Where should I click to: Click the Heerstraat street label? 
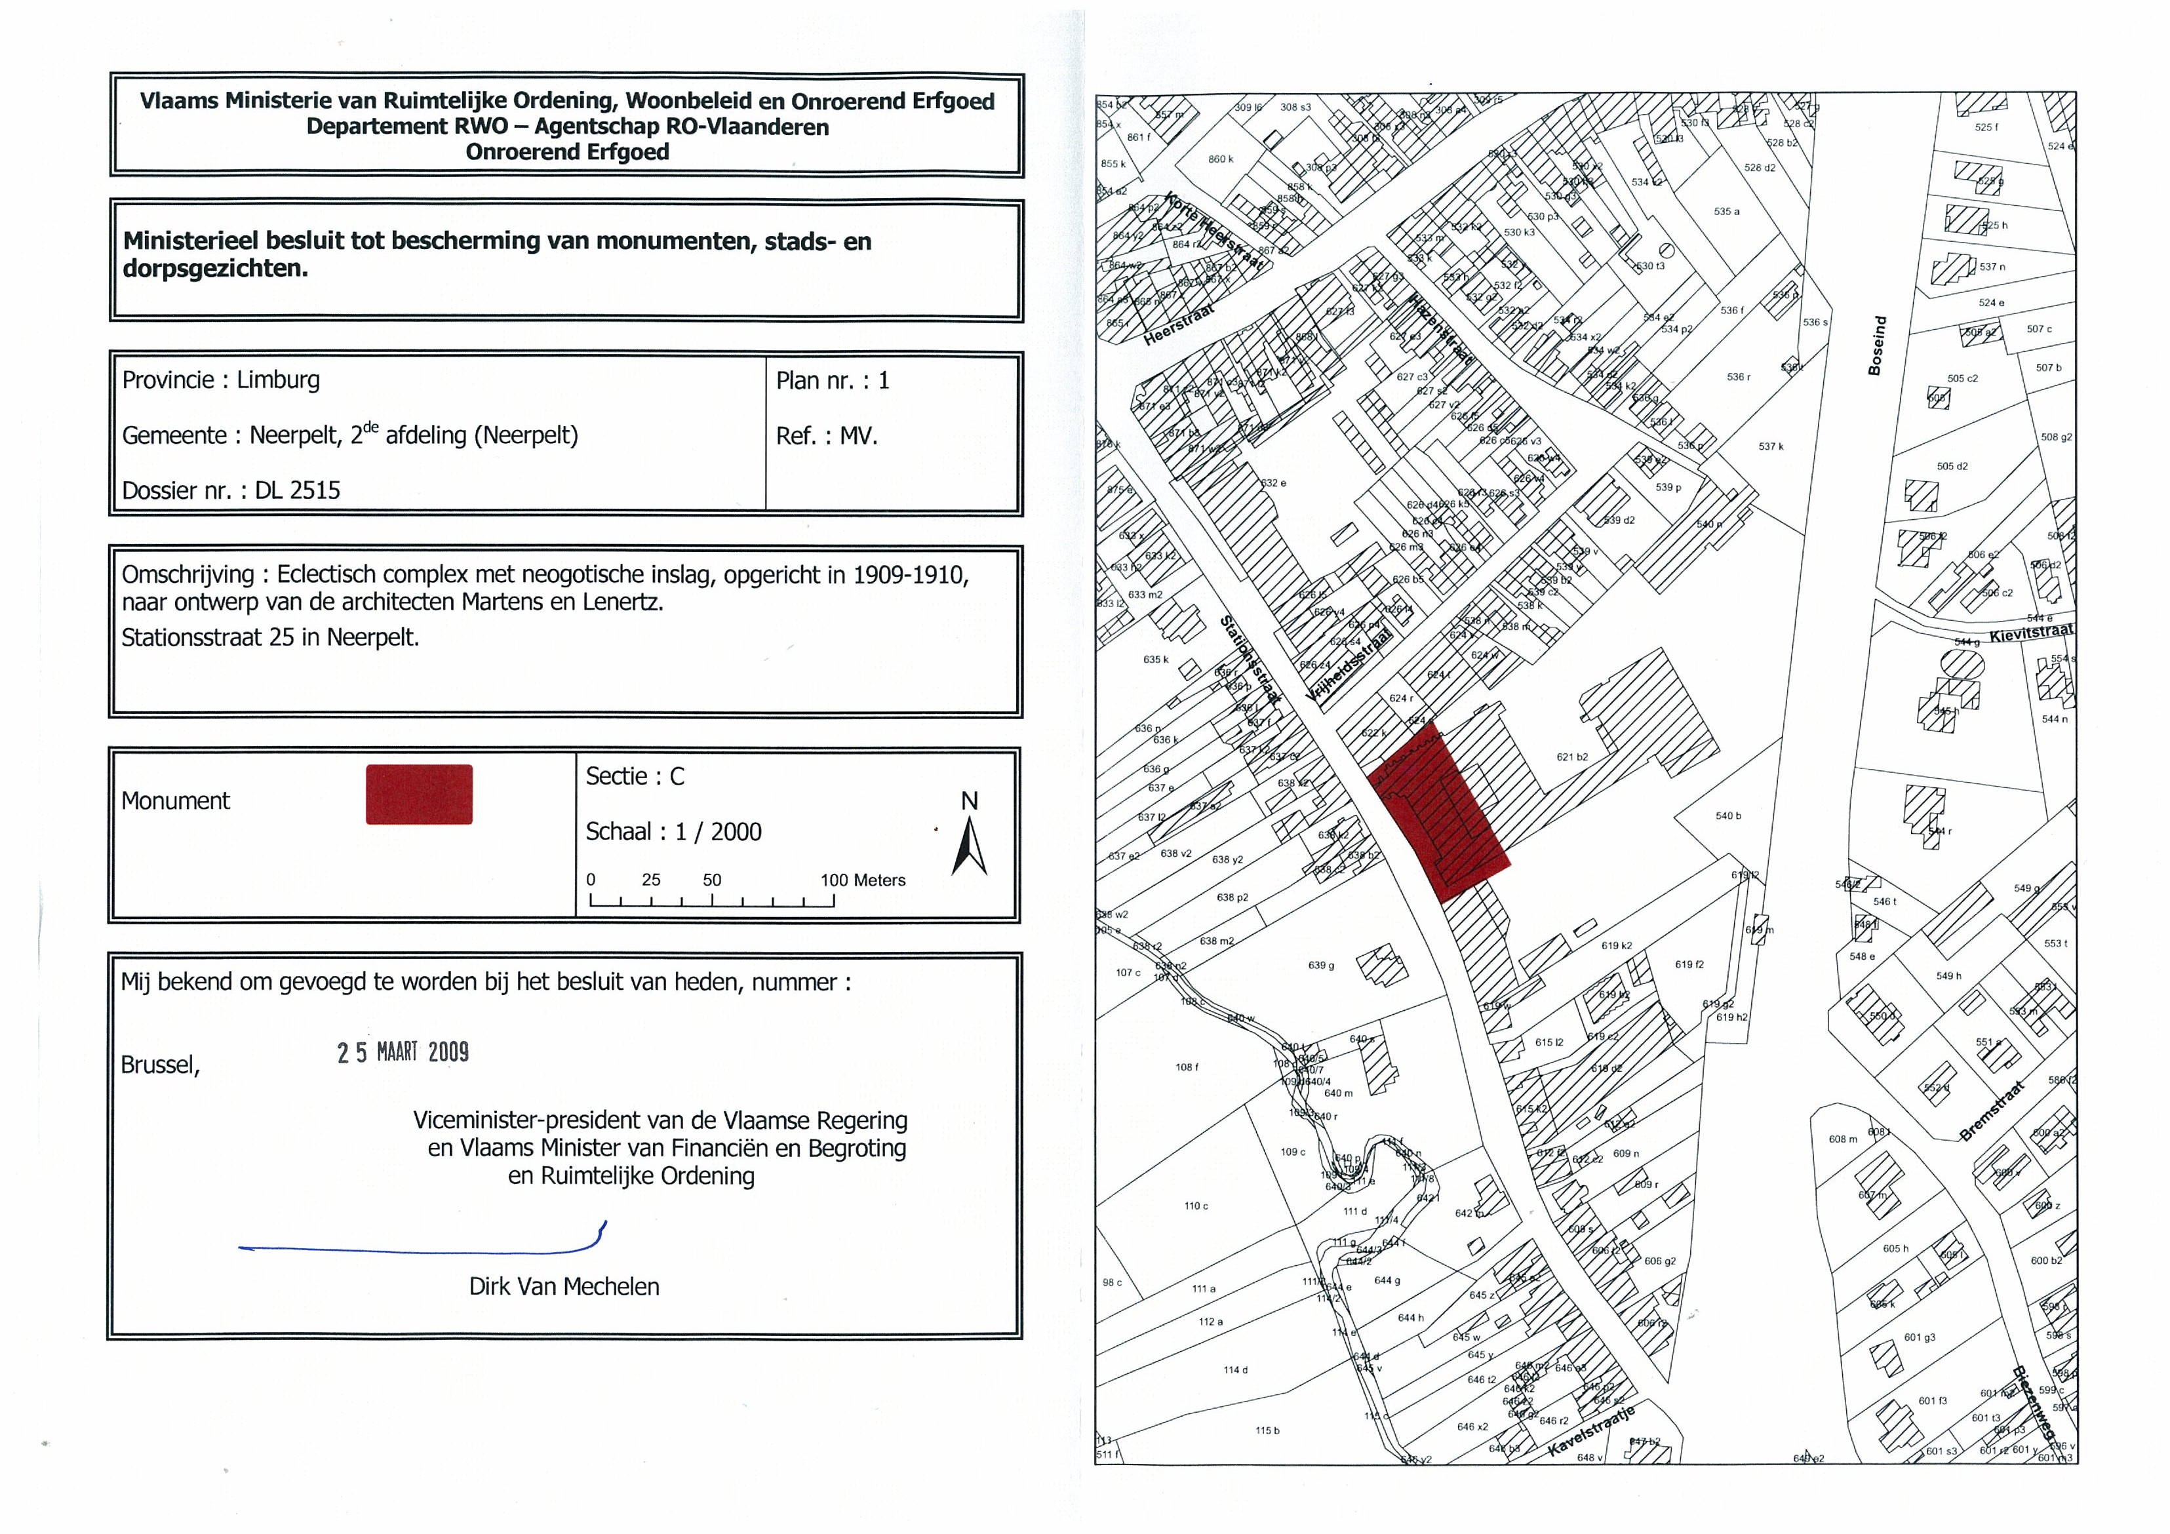click(x=1179, y=327)
